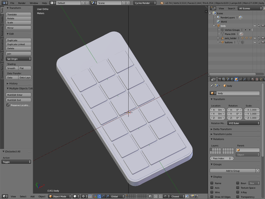
Task: Click the Blender logo info menu icon
Action: [4, 3]
